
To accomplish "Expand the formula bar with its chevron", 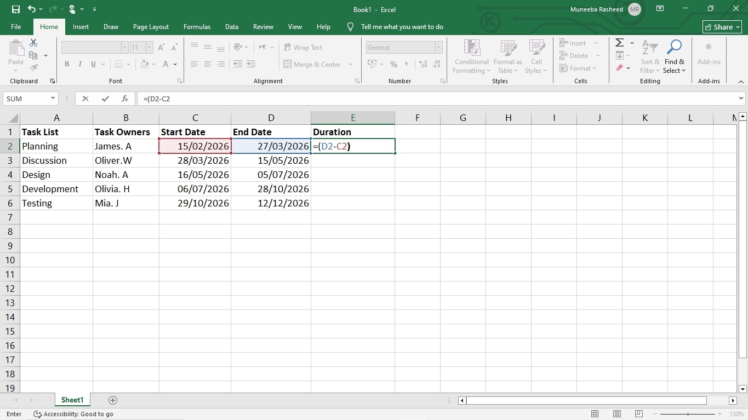I will (741, 99).
